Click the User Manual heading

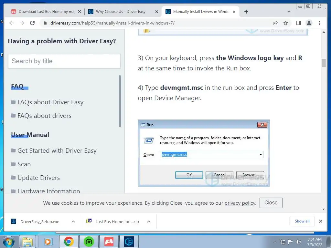click(x=30, y=135)
